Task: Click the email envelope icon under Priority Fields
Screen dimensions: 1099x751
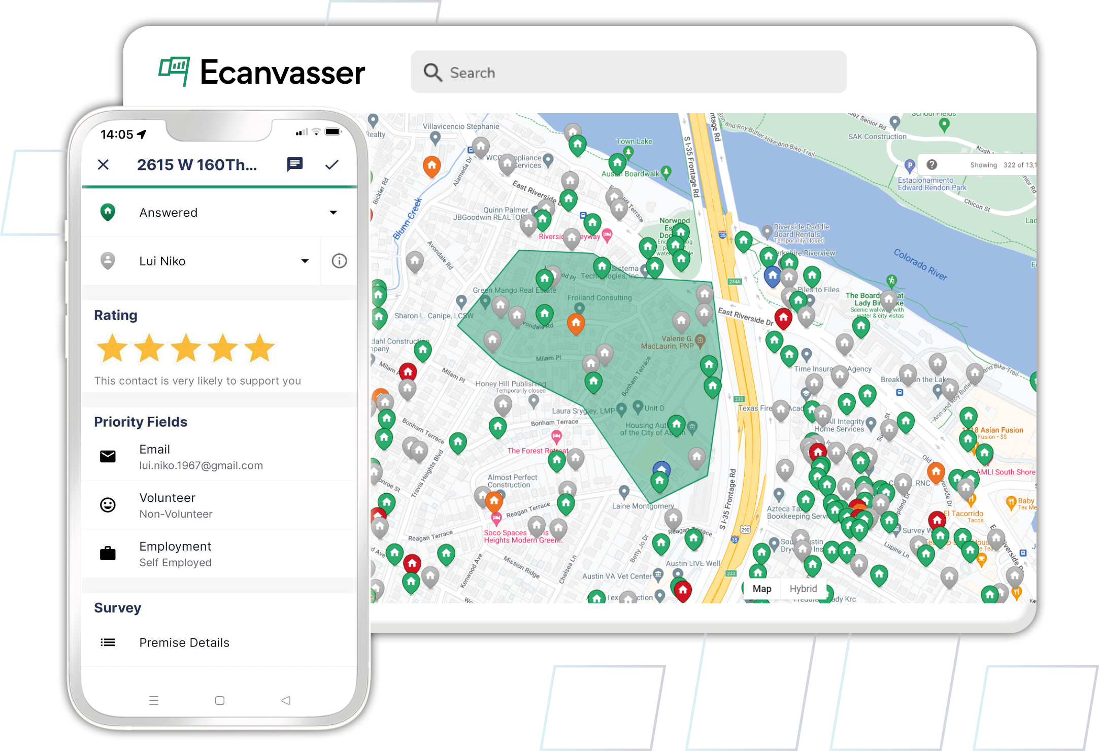Action: pyautogui.click(x=108, y=455)
